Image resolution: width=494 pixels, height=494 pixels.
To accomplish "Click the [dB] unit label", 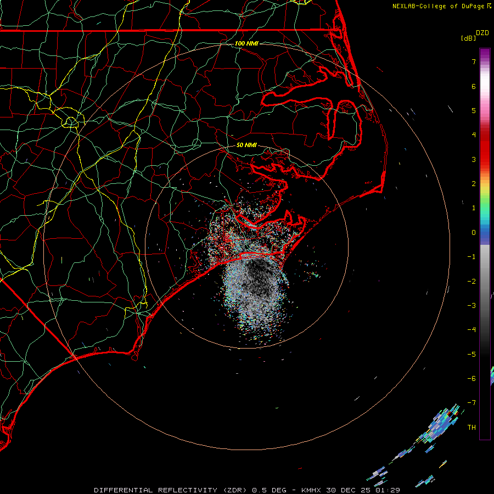I will [468, 38].
